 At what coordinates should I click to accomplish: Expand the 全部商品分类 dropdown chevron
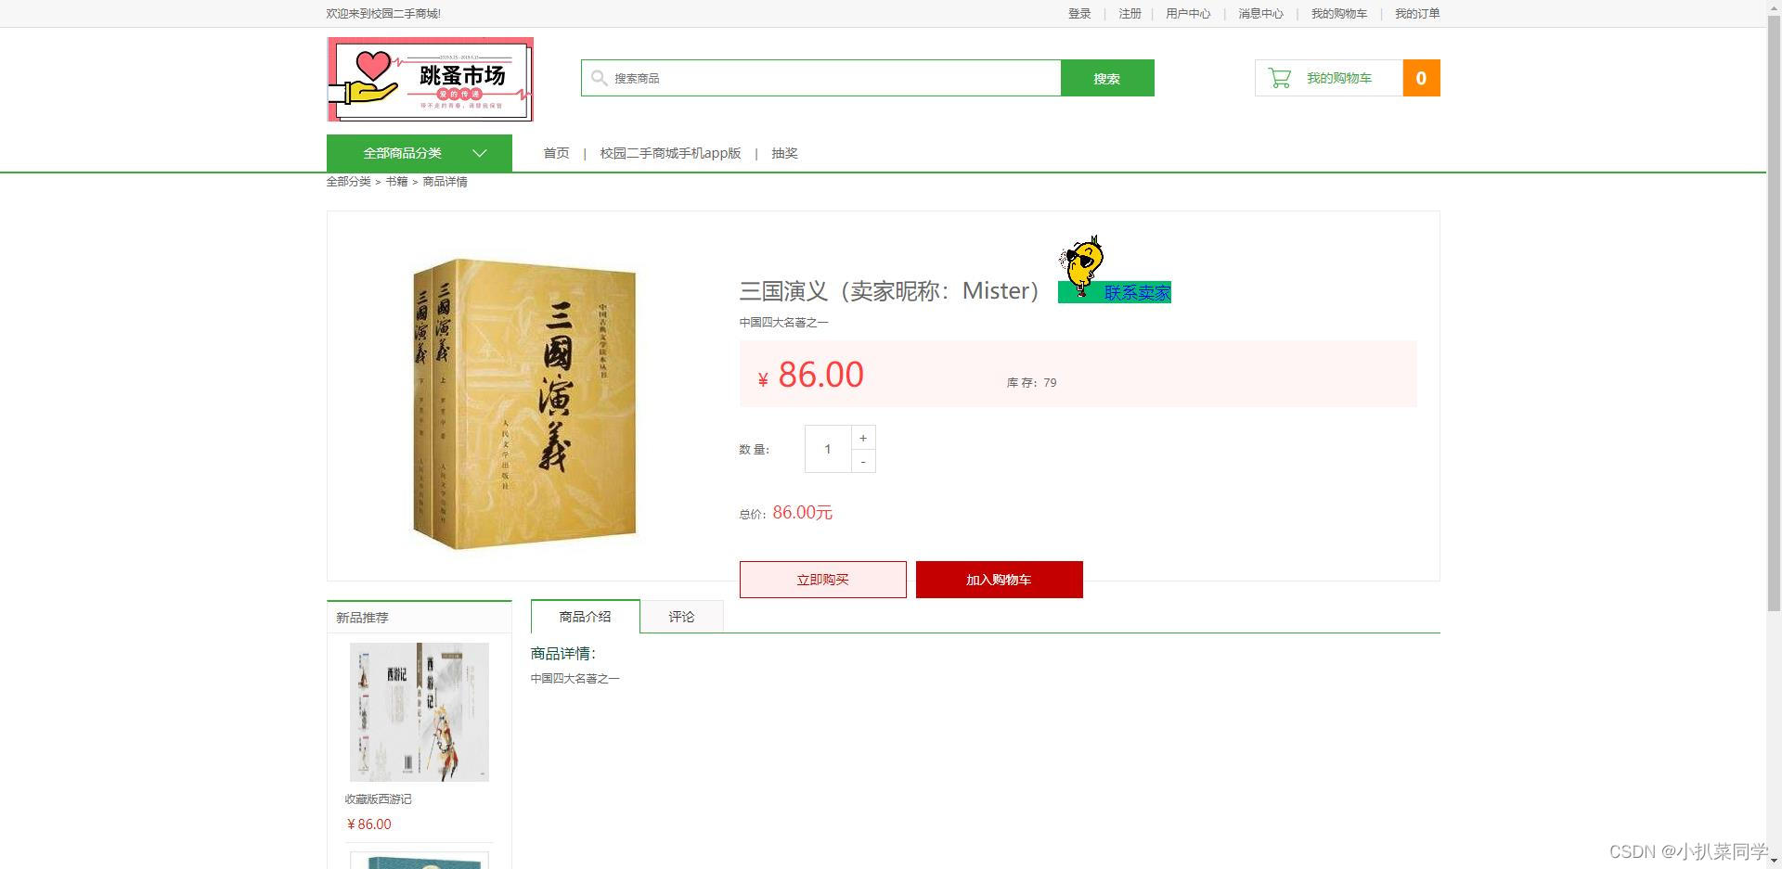[480, 154]
